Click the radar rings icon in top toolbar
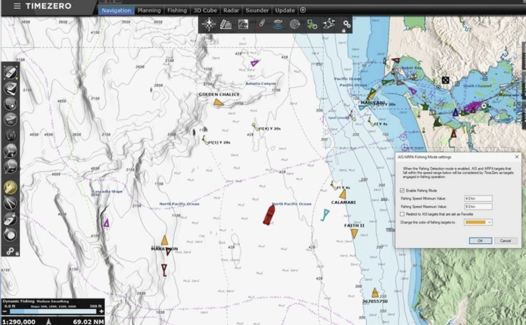 295,24
